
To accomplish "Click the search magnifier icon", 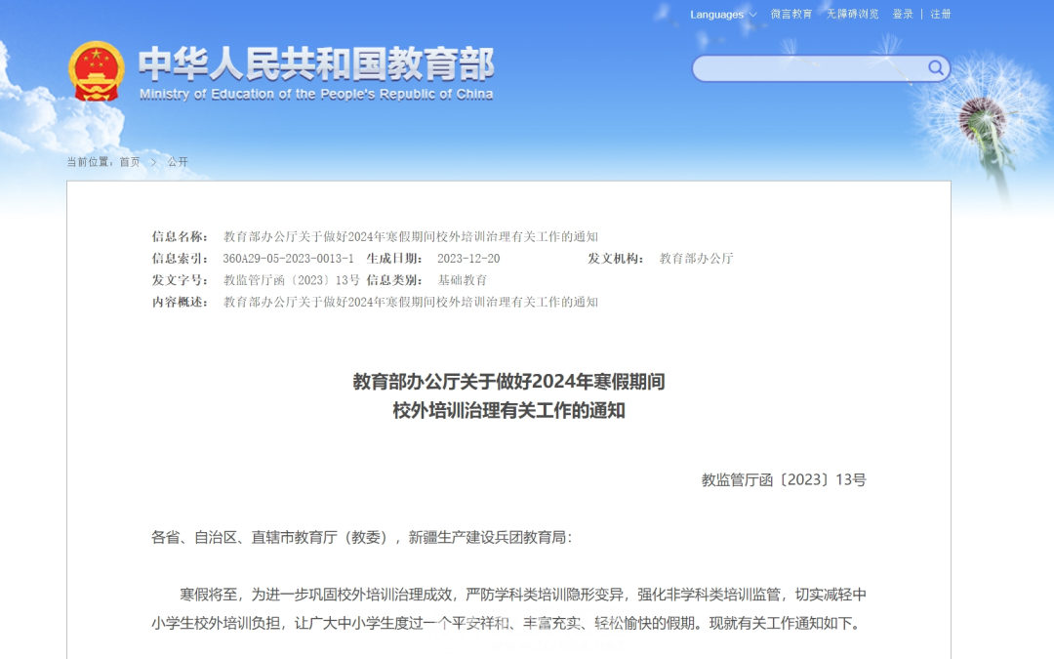I will [x=936, y=68].
